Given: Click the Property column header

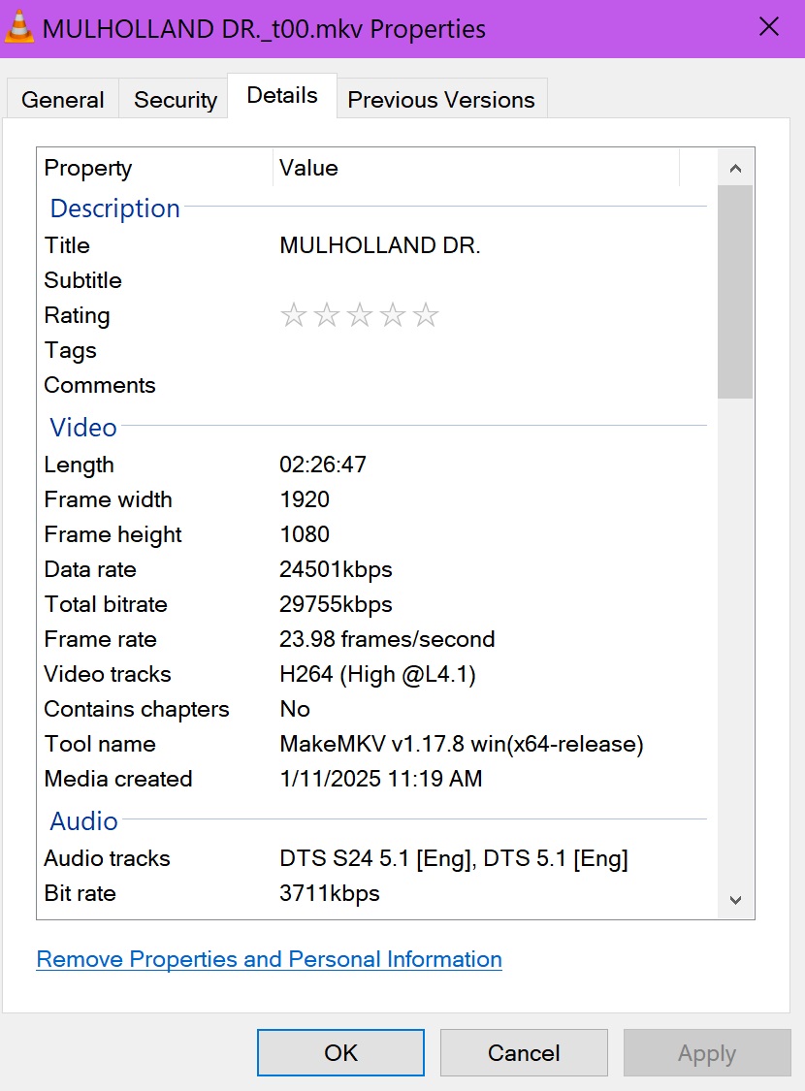Looking at the screenshot, I should pos(154,168).
